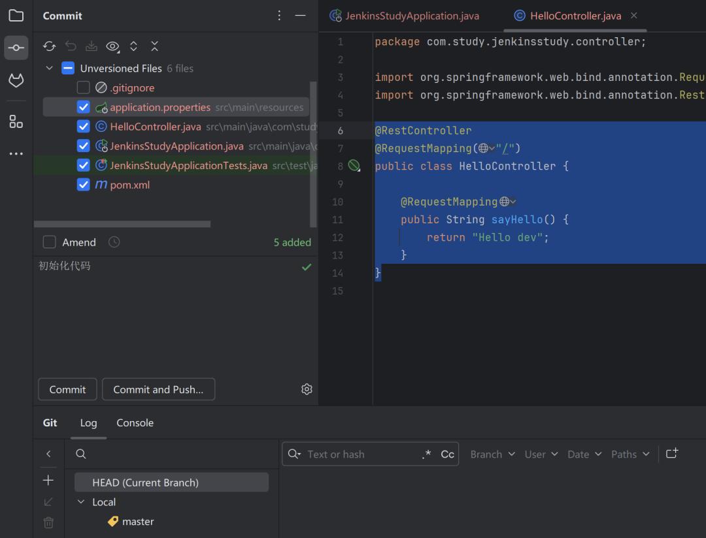The height and width of the screenshot is (538, 706).
Task: Click the GitLab icon in the left sidebar
Action: click(x=16, y=80)
